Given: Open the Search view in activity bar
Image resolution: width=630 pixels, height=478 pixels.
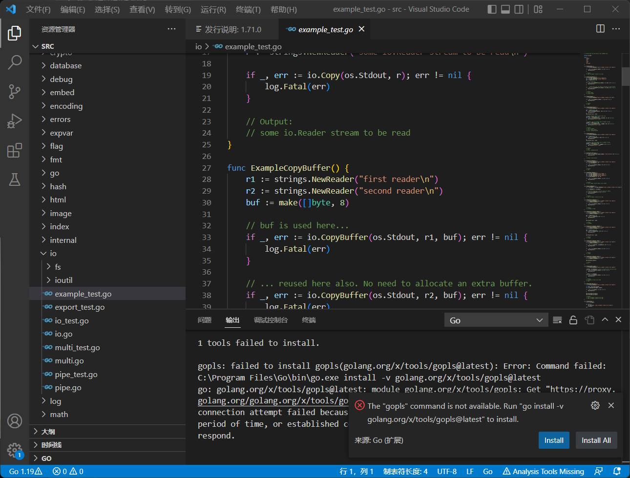Looking at the screenshot, I should pos(15,62).
